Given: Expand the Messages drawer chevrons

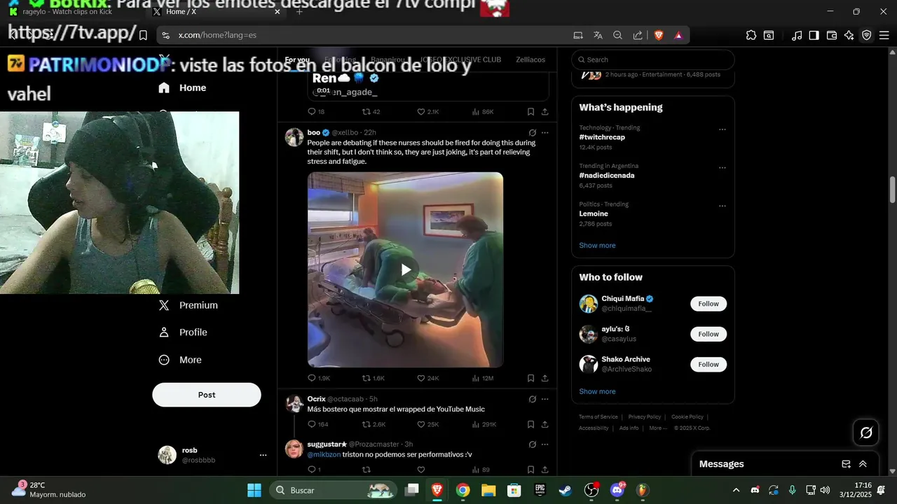Looking at the screenshot, I should pyautogui.click(x=863, y=464).
